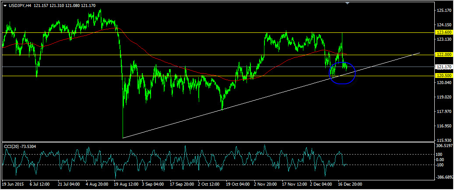454x190 pixels.
Task: Select the white ascending trendline
Action: click(x=271, y=96)
